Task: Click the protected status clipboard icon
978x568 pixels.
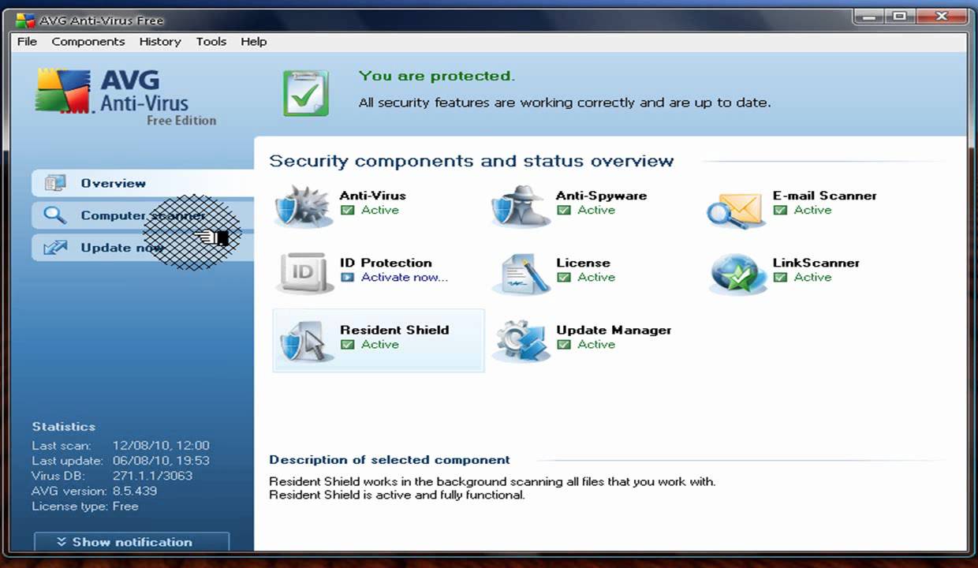Action: coord(306,92)
